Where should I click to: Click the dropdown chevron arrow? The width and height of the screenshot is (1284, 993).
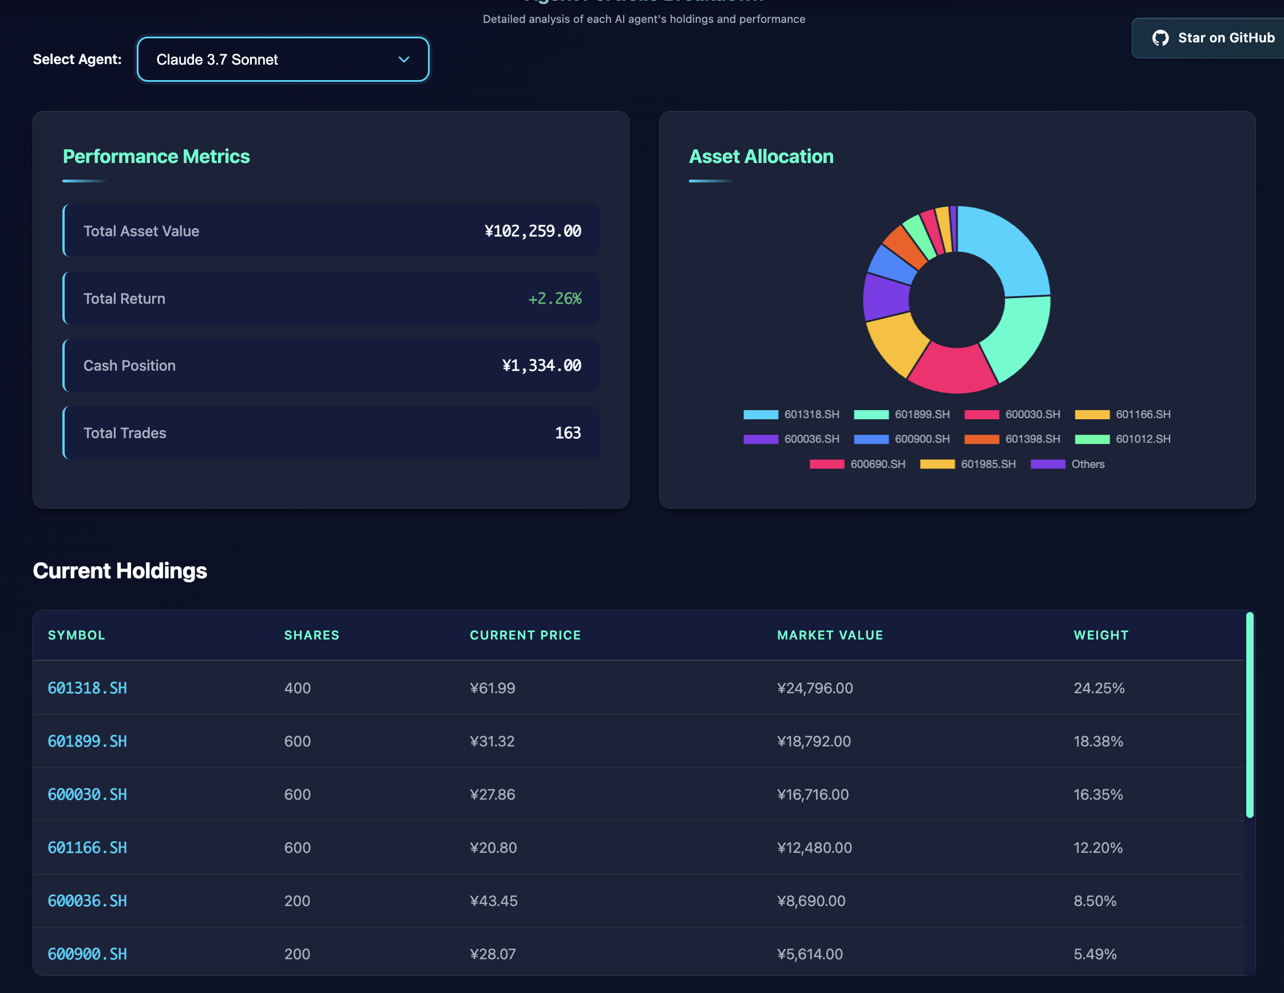pos(404,59)
